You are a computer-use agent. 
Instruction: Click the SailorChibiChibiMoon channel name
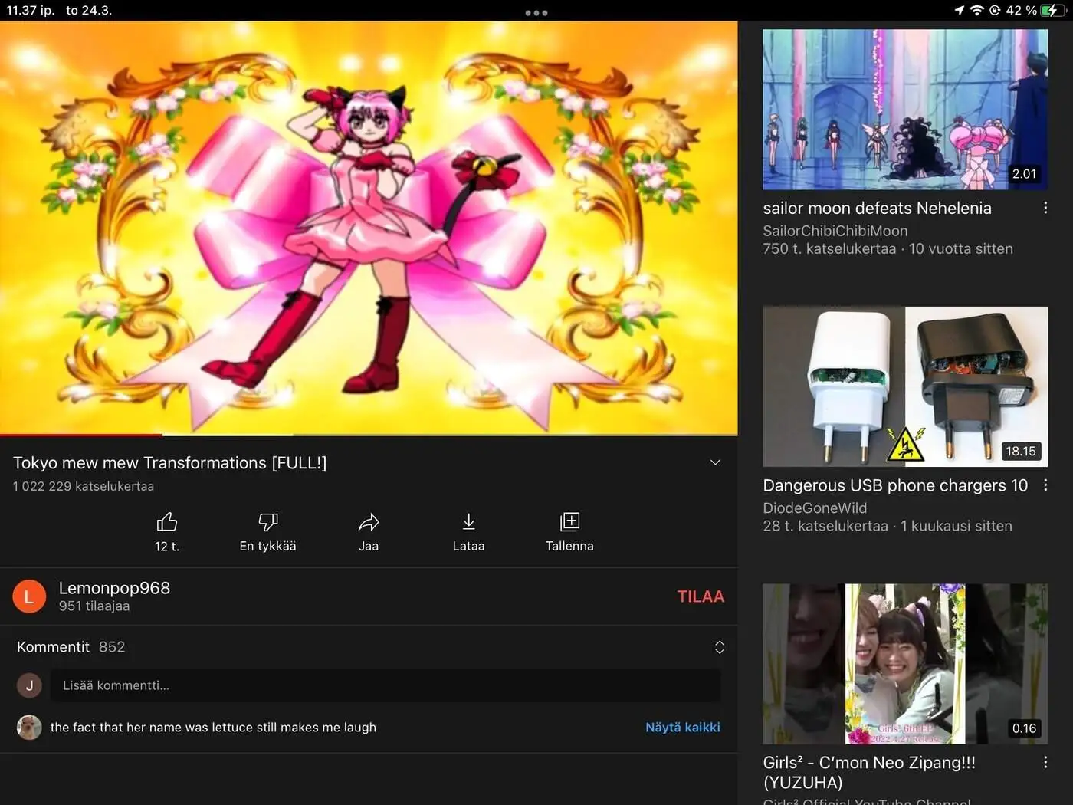point(835,231)
